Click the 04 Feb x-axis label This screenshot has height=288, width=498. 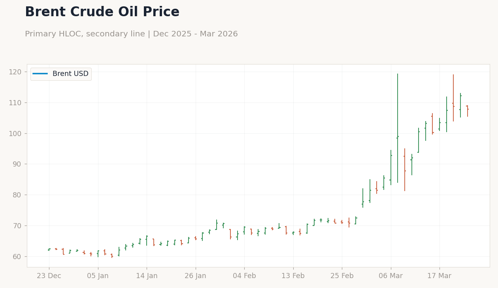244,276
